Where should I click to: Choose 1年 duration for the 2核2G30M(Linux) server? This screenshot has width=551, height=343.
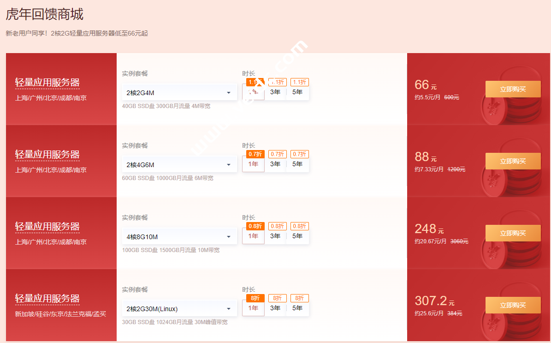click(x=253, y=308)
